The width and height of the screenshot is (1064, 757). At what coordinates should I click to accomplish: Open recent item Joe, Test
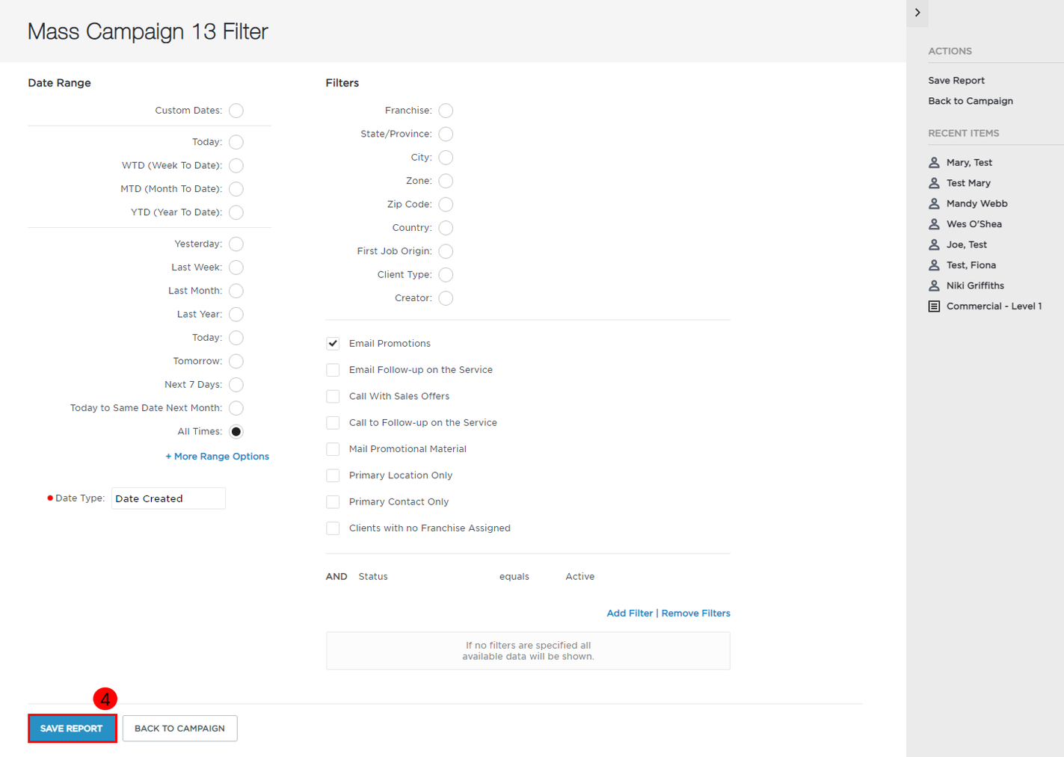(x=966, y=244)
